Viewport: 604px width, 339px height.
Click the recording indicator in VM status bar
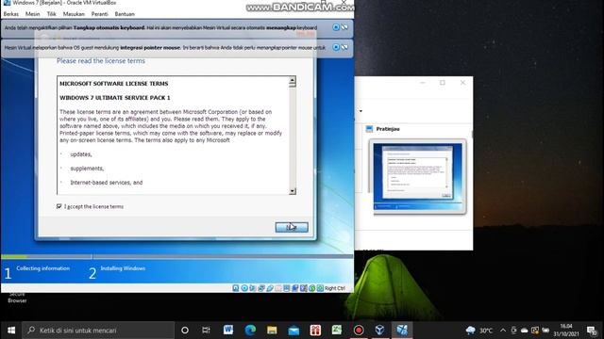tap(295, 288)
